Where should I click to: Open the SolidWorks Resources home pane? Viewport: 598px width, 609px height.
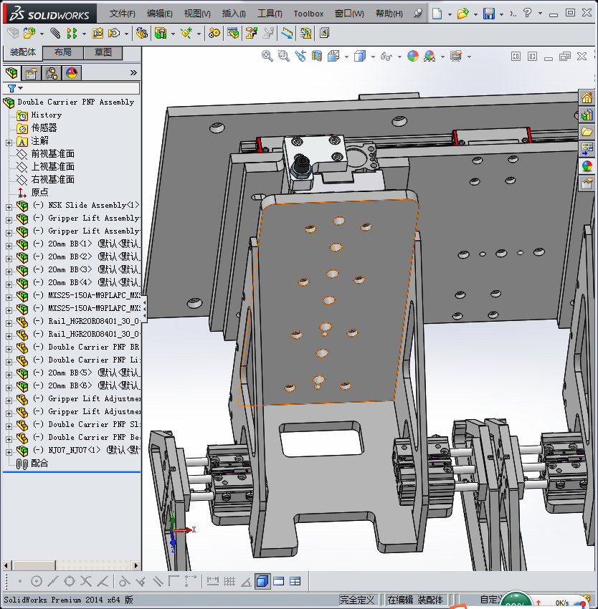[587, 98]
